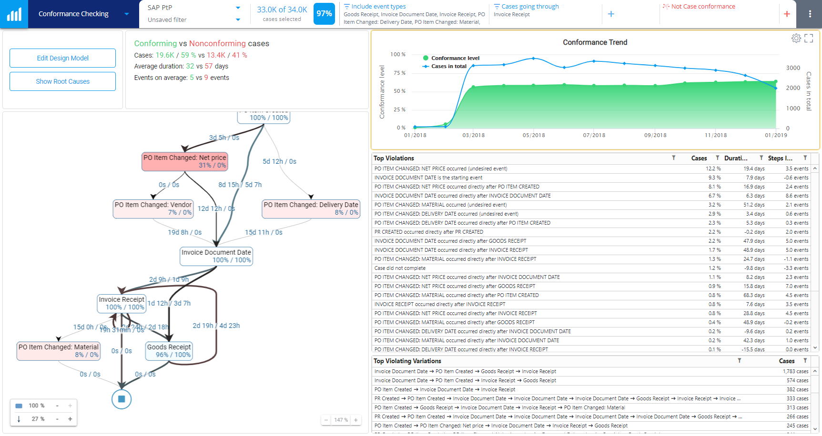This screenshot has height=436, width=822.
Task: Decrease activities percentage from 100 %
Action: coord(57,406)
